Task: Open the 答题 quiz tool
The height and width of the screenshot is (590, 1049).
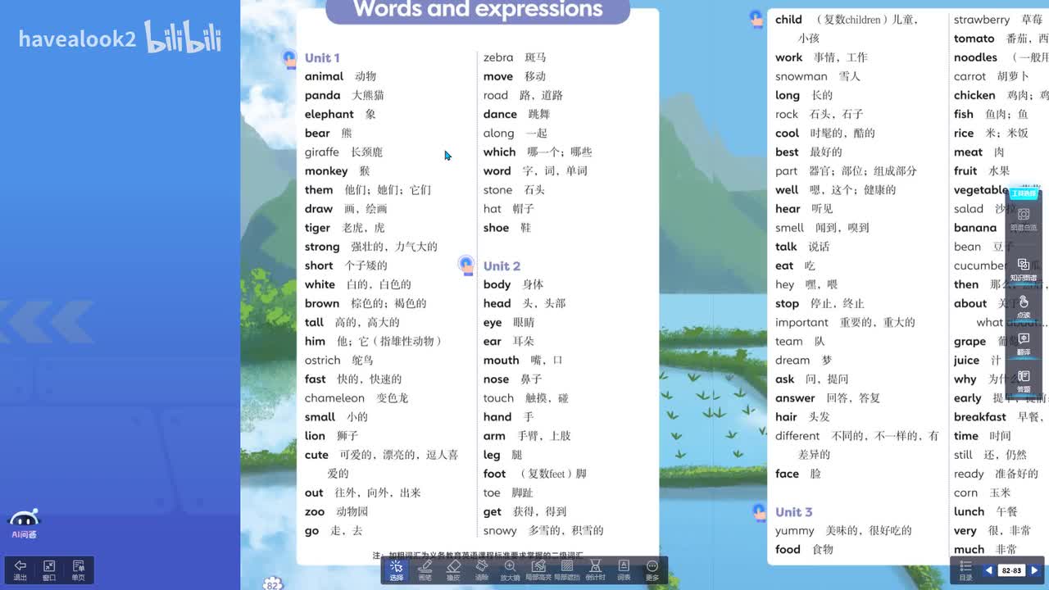Action: pos(1024,382)
